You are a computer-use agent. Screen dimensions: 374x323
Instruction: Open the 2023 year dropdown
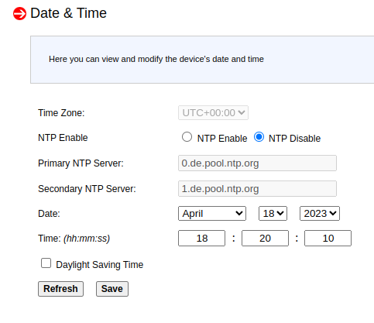[320, 213]
